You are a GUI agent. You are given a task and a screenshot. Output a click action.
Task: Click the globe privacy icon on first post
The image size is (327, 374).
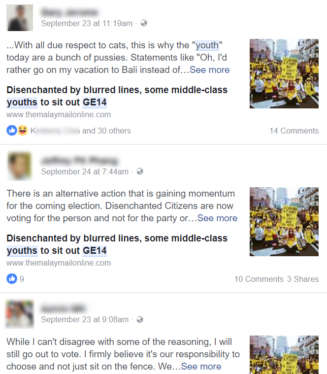click(x=144, y=23)
